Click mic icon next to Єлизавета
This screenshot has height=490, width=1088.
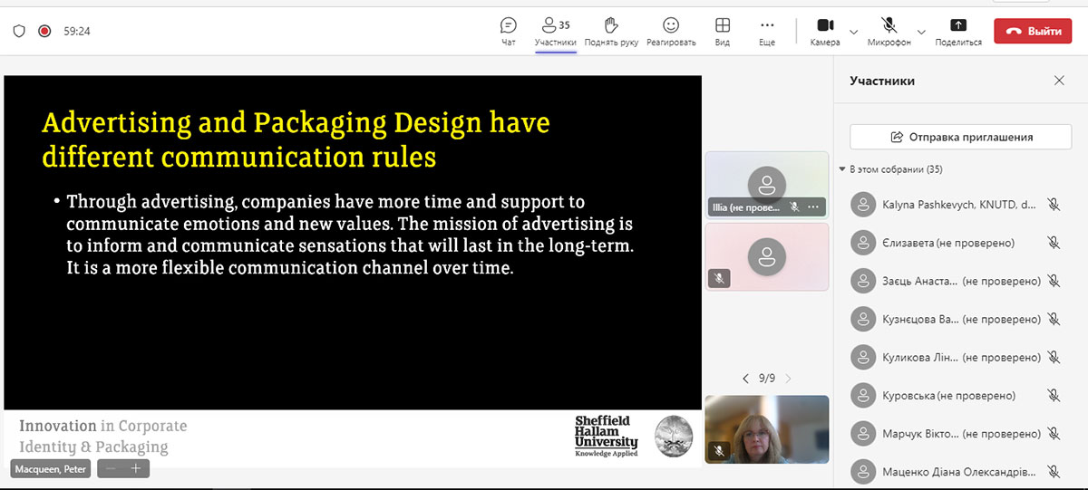1054,243
